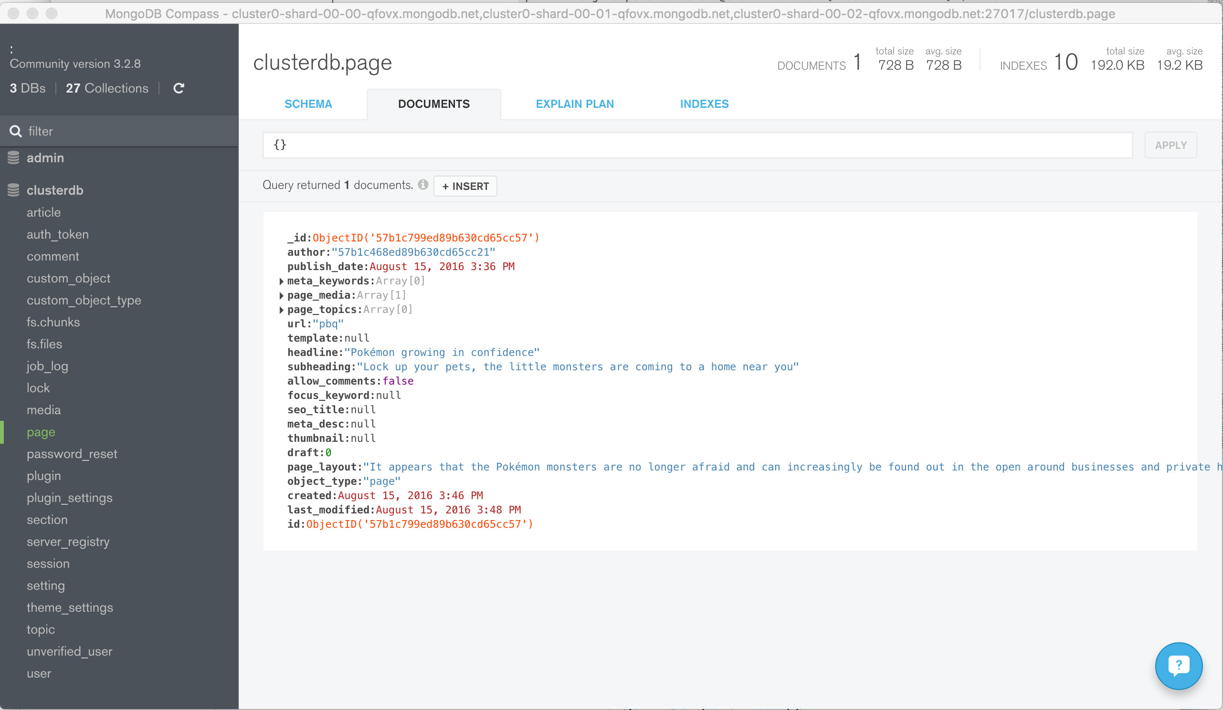Open the topic collection

(x=41, y=630)
